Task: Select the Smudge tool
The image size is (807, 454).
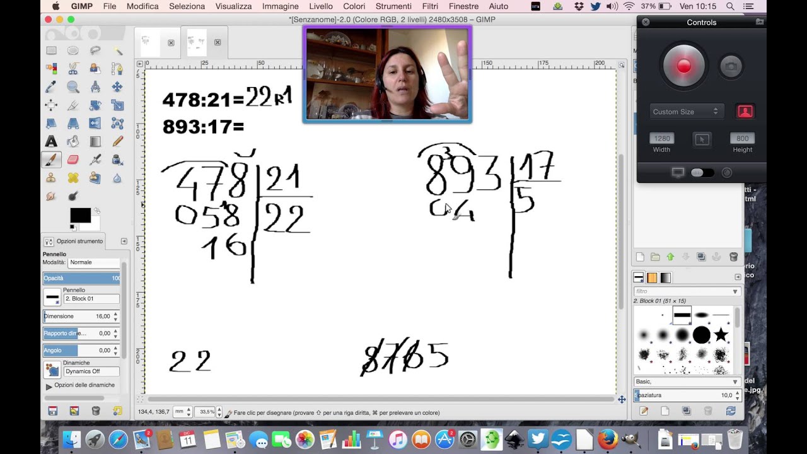Action: 51,196
